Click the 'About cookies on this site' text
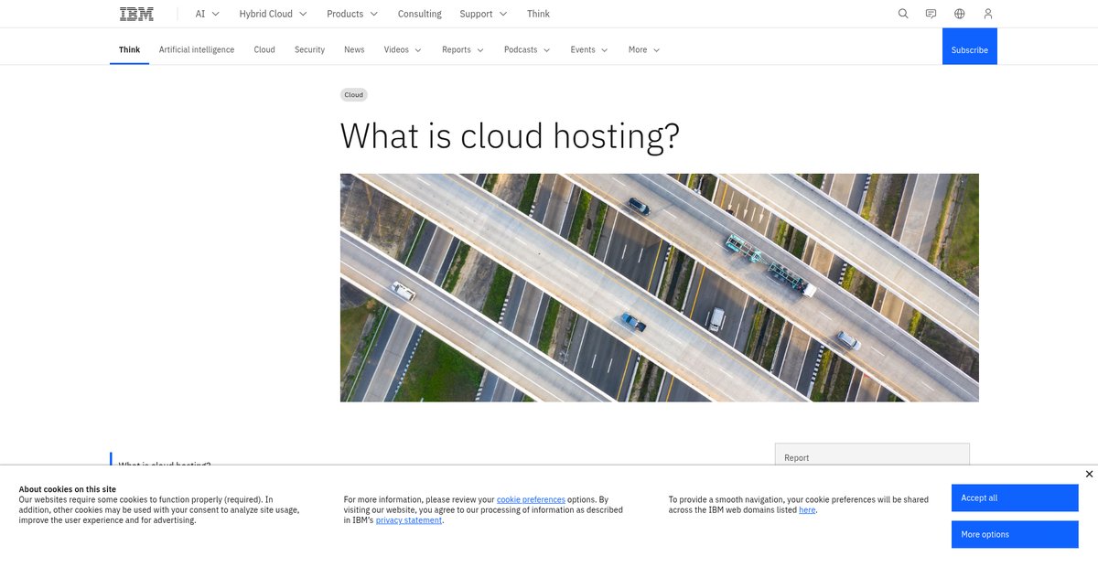1098x567 pixels. coord(68,489)
